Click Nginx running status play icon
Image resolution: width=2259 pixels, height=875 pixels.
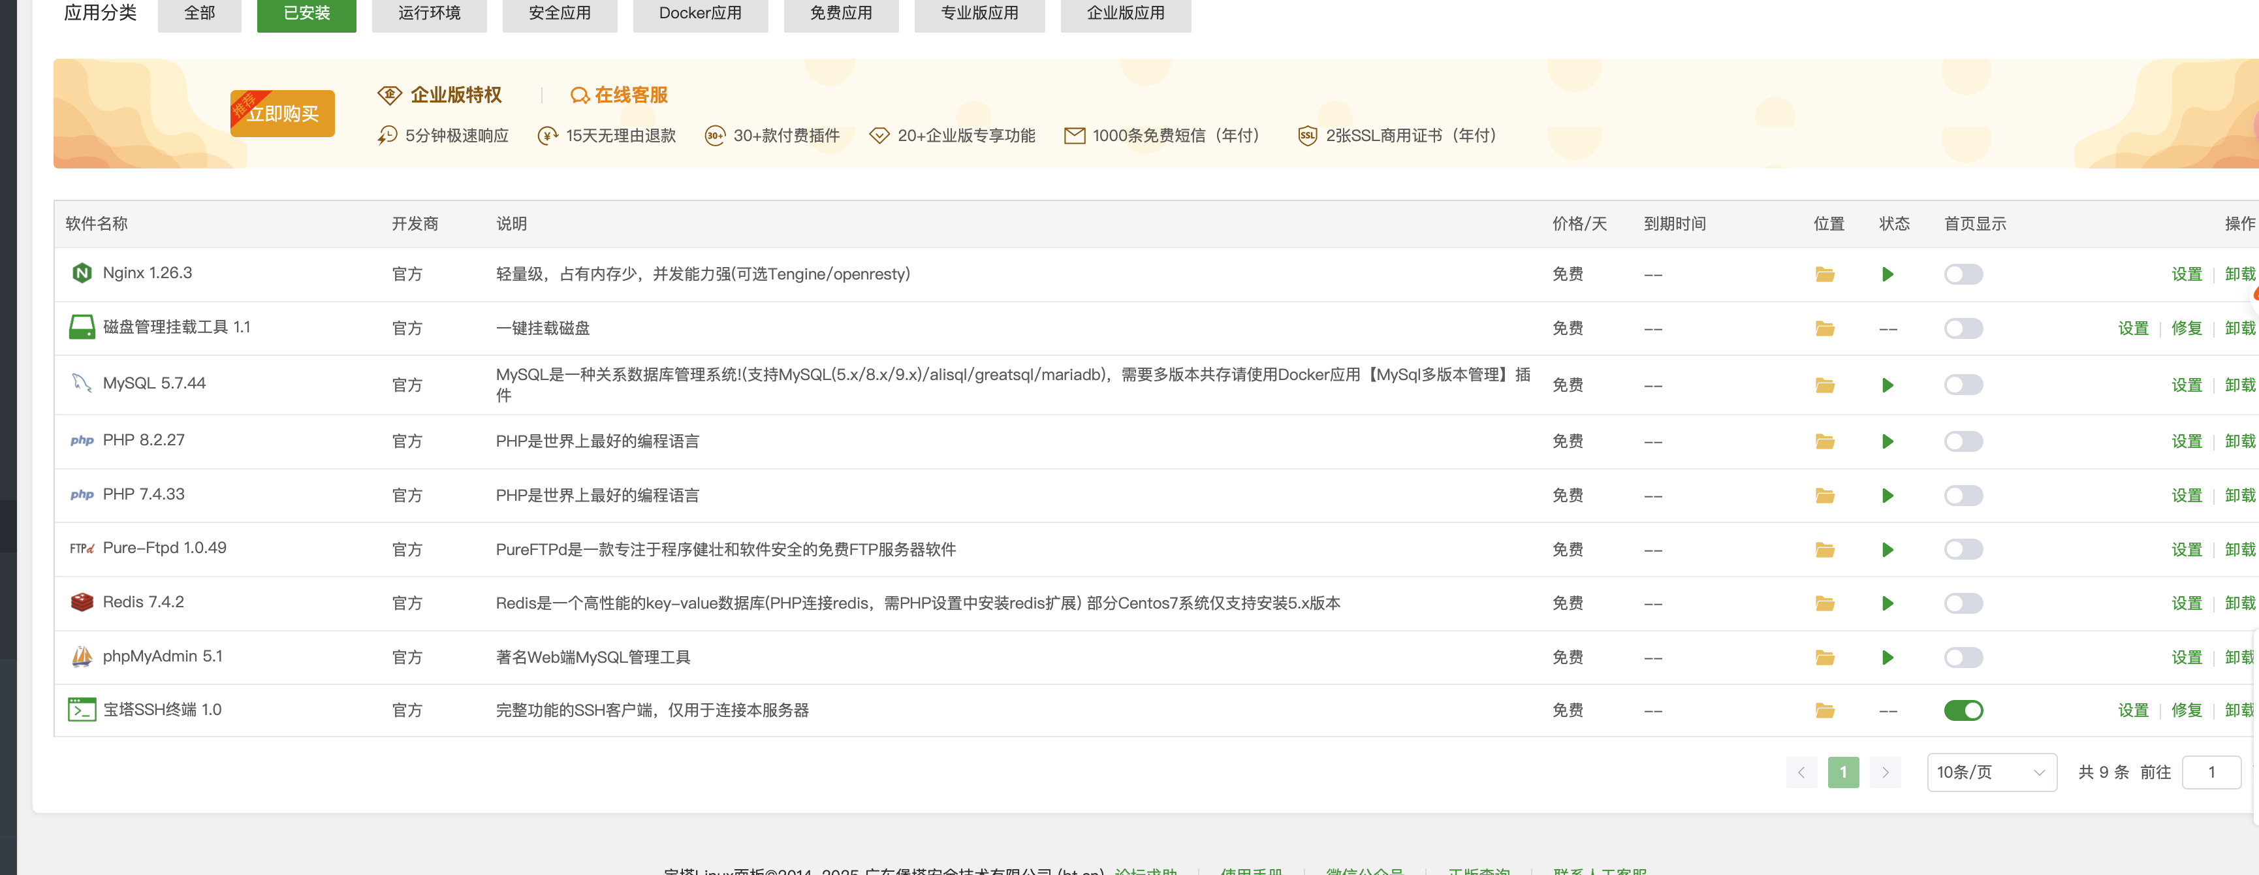pos(1888,274)
